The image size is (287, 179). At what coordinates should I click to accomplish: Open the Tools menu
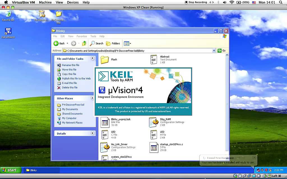[x=93, y=36]
